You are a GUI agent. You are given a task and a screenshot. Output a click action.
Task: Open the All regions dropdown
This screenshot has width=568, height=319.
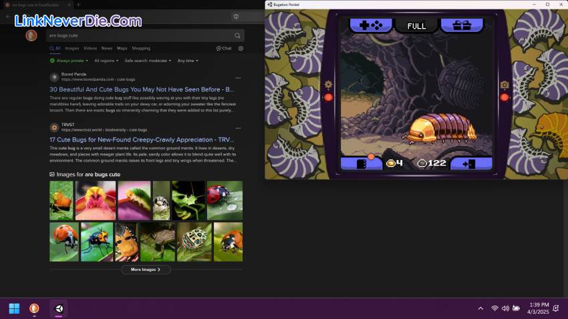(x=106, y=61)
